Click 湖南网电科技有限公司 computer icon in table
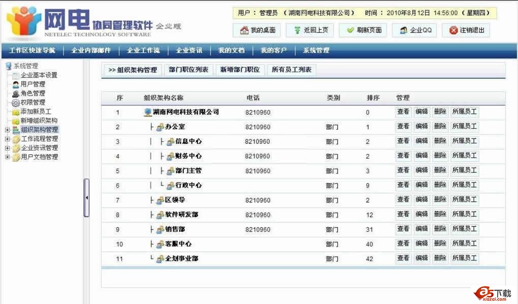The width and height of the screenshot is (518, 304). click(148, 112)
